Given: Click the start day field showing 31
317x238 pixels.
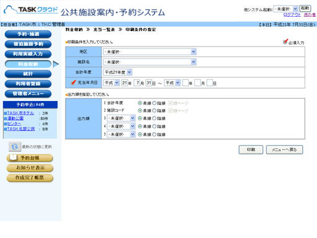Looking at the screenshot, I should 149,83.
